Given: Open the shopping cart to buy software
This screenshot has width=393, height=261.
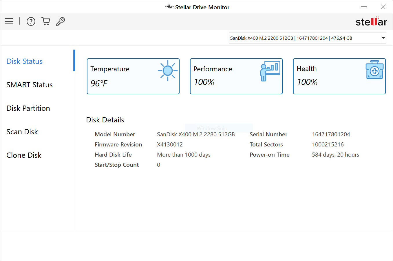Looking at the screenshot, I should point(46,21).
